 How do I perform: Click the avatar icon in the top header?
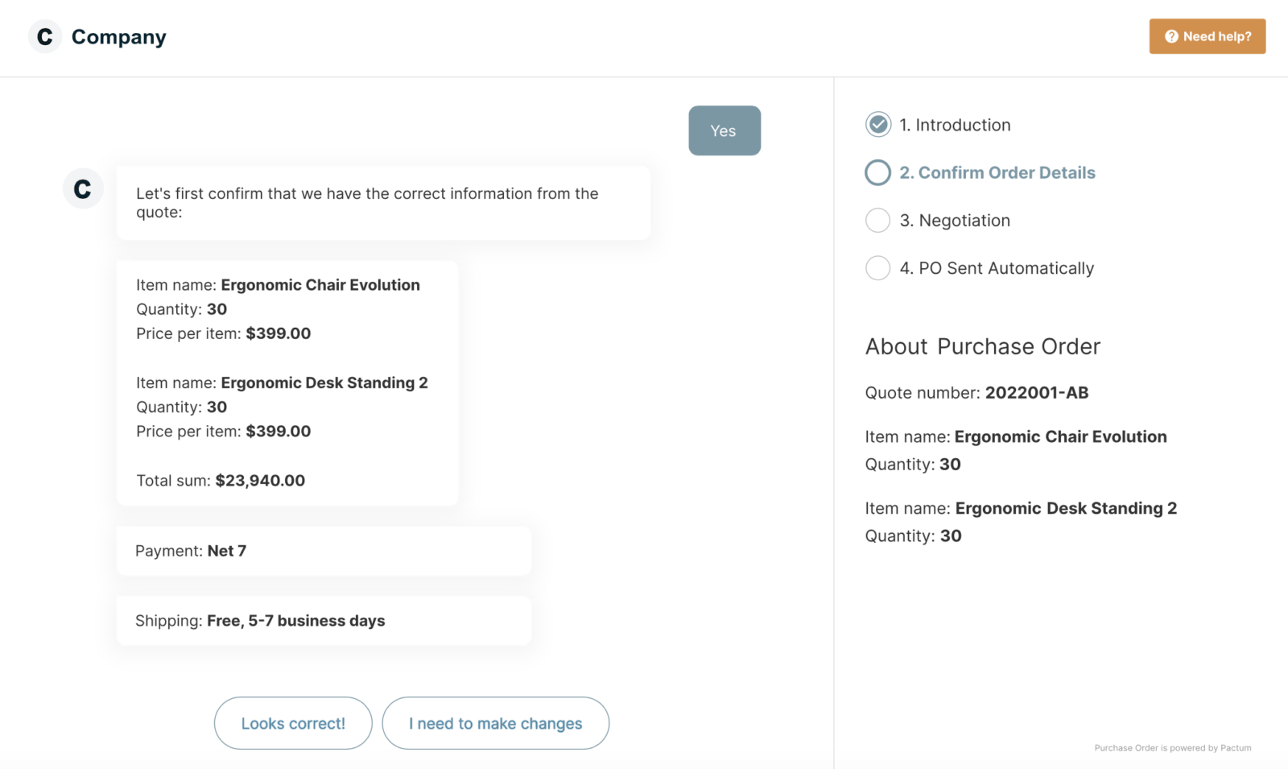click(x=45, y=36)
